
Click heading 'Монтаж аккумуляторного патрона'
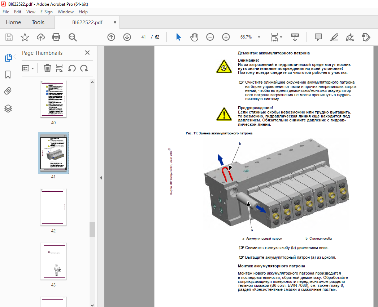tap(271, 266)
